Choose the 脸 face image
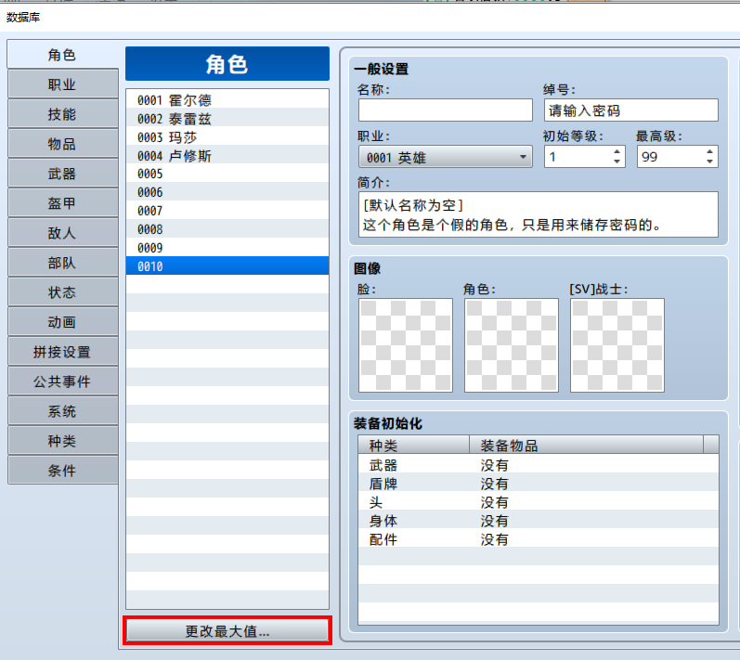This screenshot has width=740, height=660. click(x=406, y=345)
